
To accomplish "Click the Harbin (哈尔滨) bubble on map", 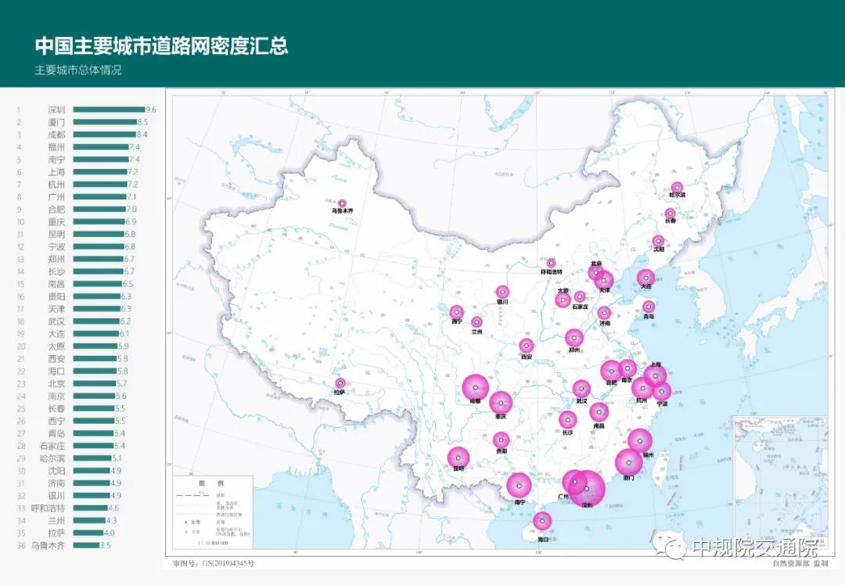I will click(677, 188).
